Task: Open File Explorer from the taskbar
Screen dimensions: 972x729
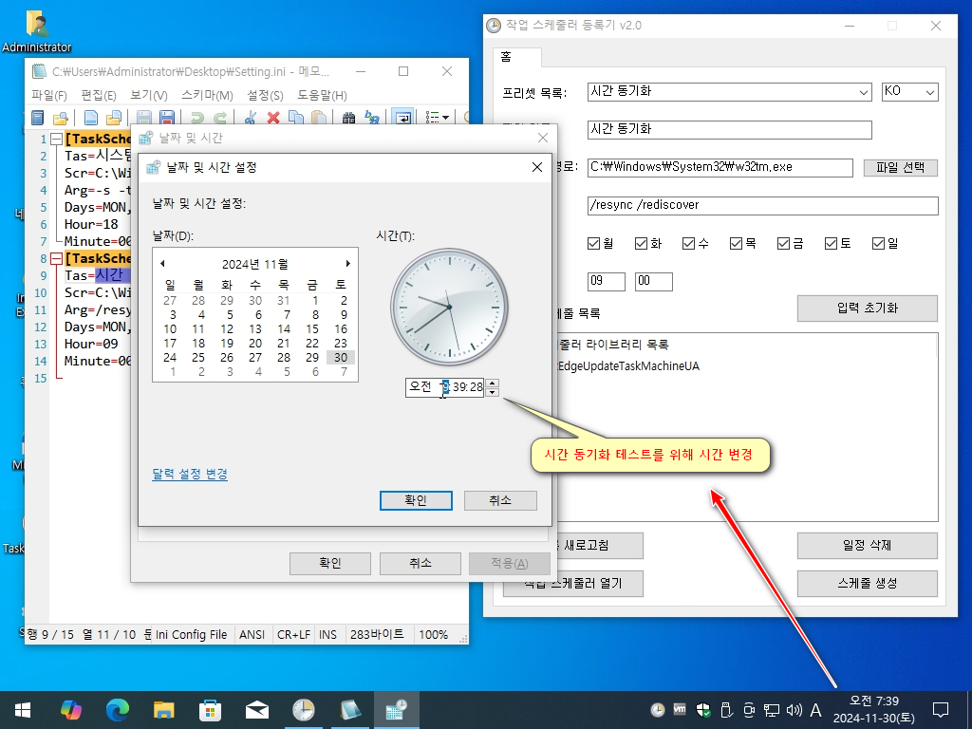Action: [x=163, y=710]
